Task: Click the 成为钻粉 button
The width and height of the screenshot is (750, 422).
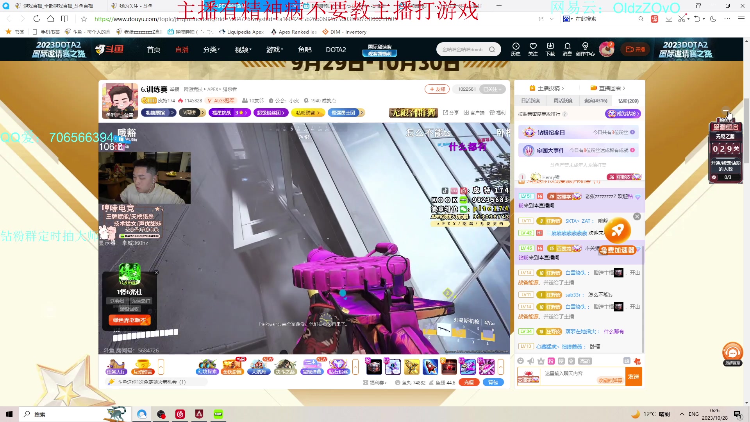Action: (x=623, y=114)
